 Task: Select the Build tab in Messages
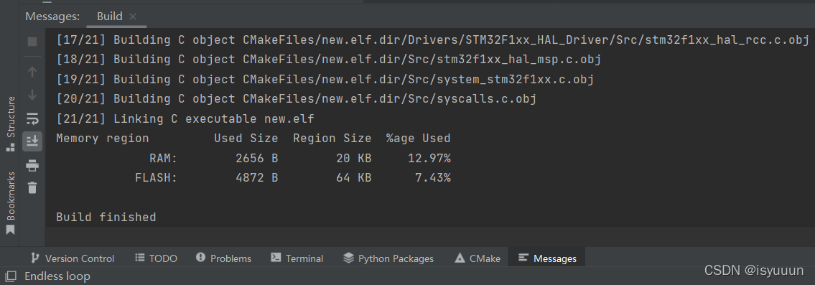[x=110, y=17]
